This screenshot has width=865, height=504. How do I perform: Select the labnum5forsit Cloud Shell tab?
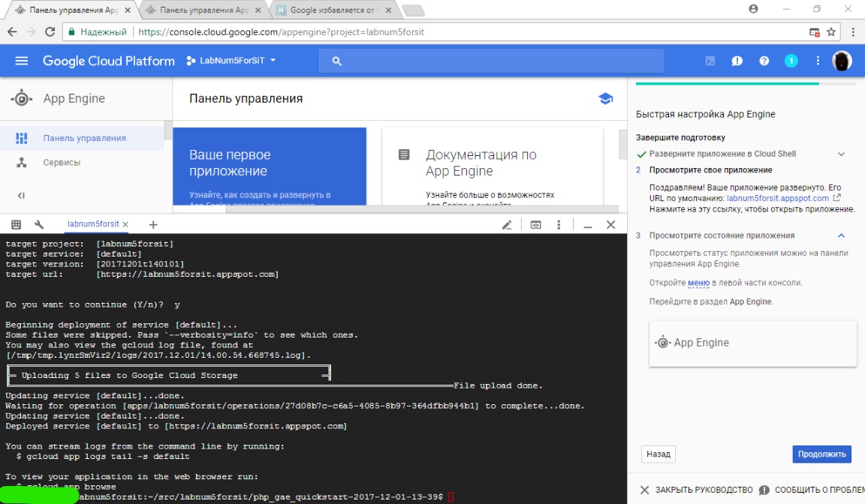pos(92,224)
